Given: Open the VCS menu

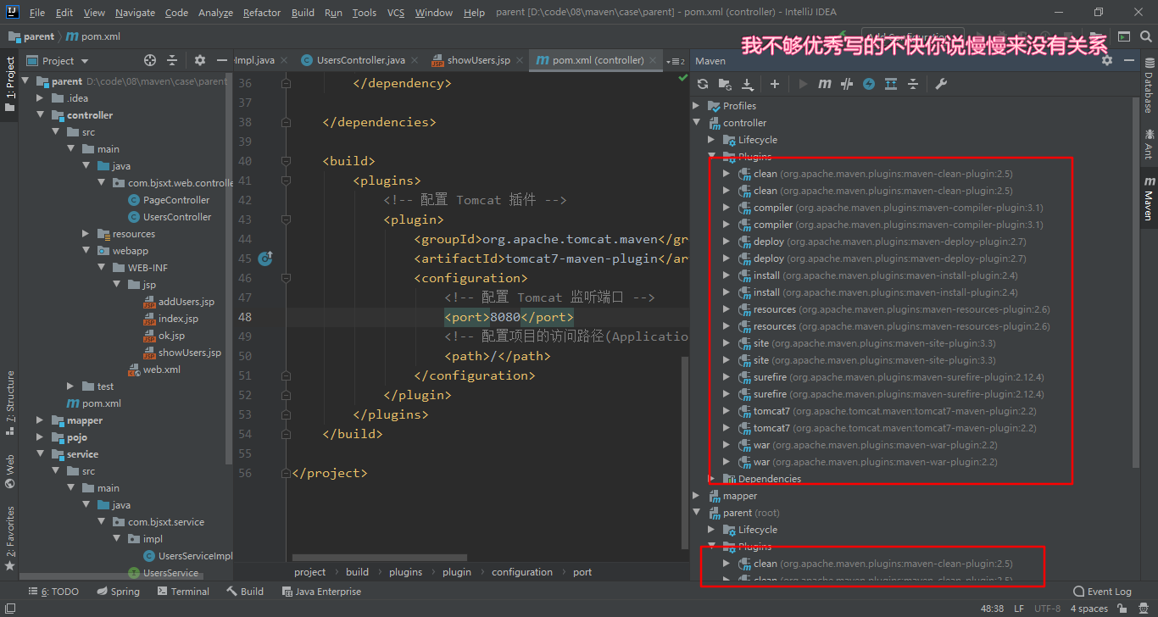Looking at the screenshot, I should click(396, 13).
